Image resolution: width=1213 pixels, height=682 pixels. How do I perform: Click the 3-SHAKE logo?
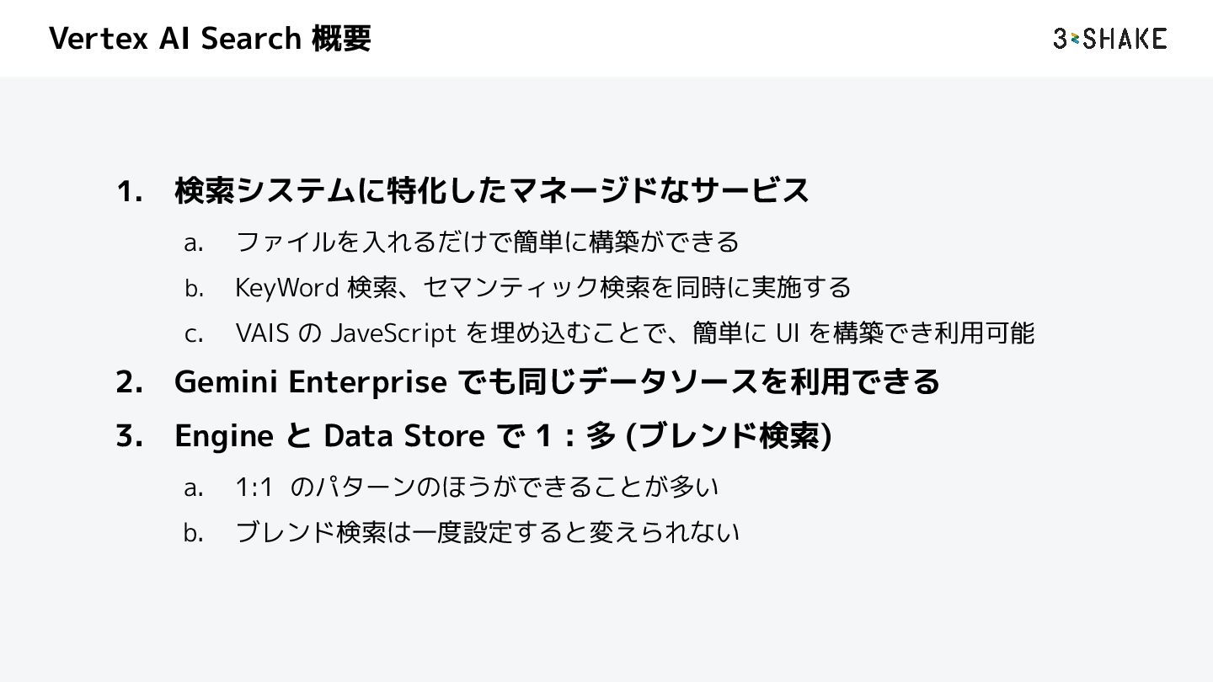[x=1109, y=39]
